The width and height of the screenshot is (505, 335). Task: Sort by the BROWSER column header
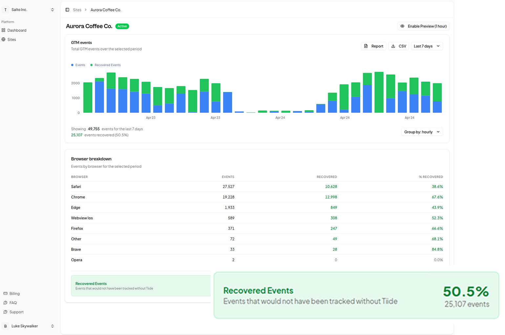(79, 177)
